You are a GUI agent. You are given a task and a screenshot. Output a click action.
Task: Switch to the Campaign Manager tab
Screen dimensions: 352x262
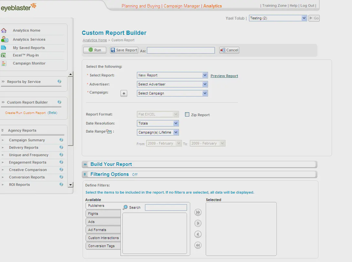(182, 6)
